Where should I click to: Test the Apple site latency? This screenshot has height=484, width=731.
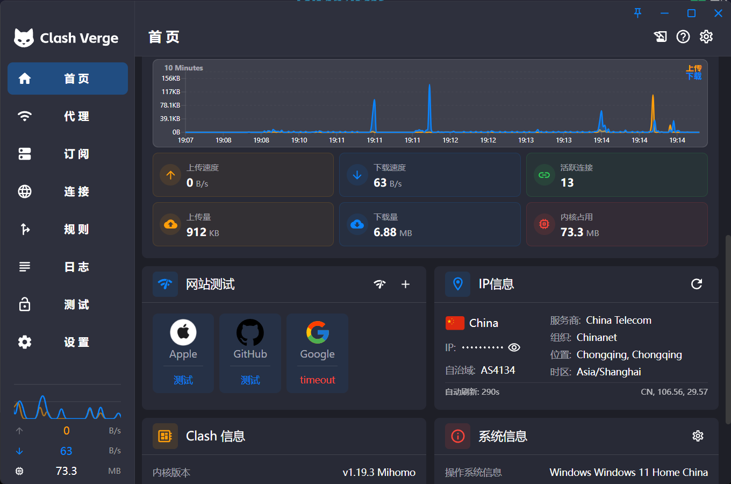pyautogui.click(x=183, y=380)
